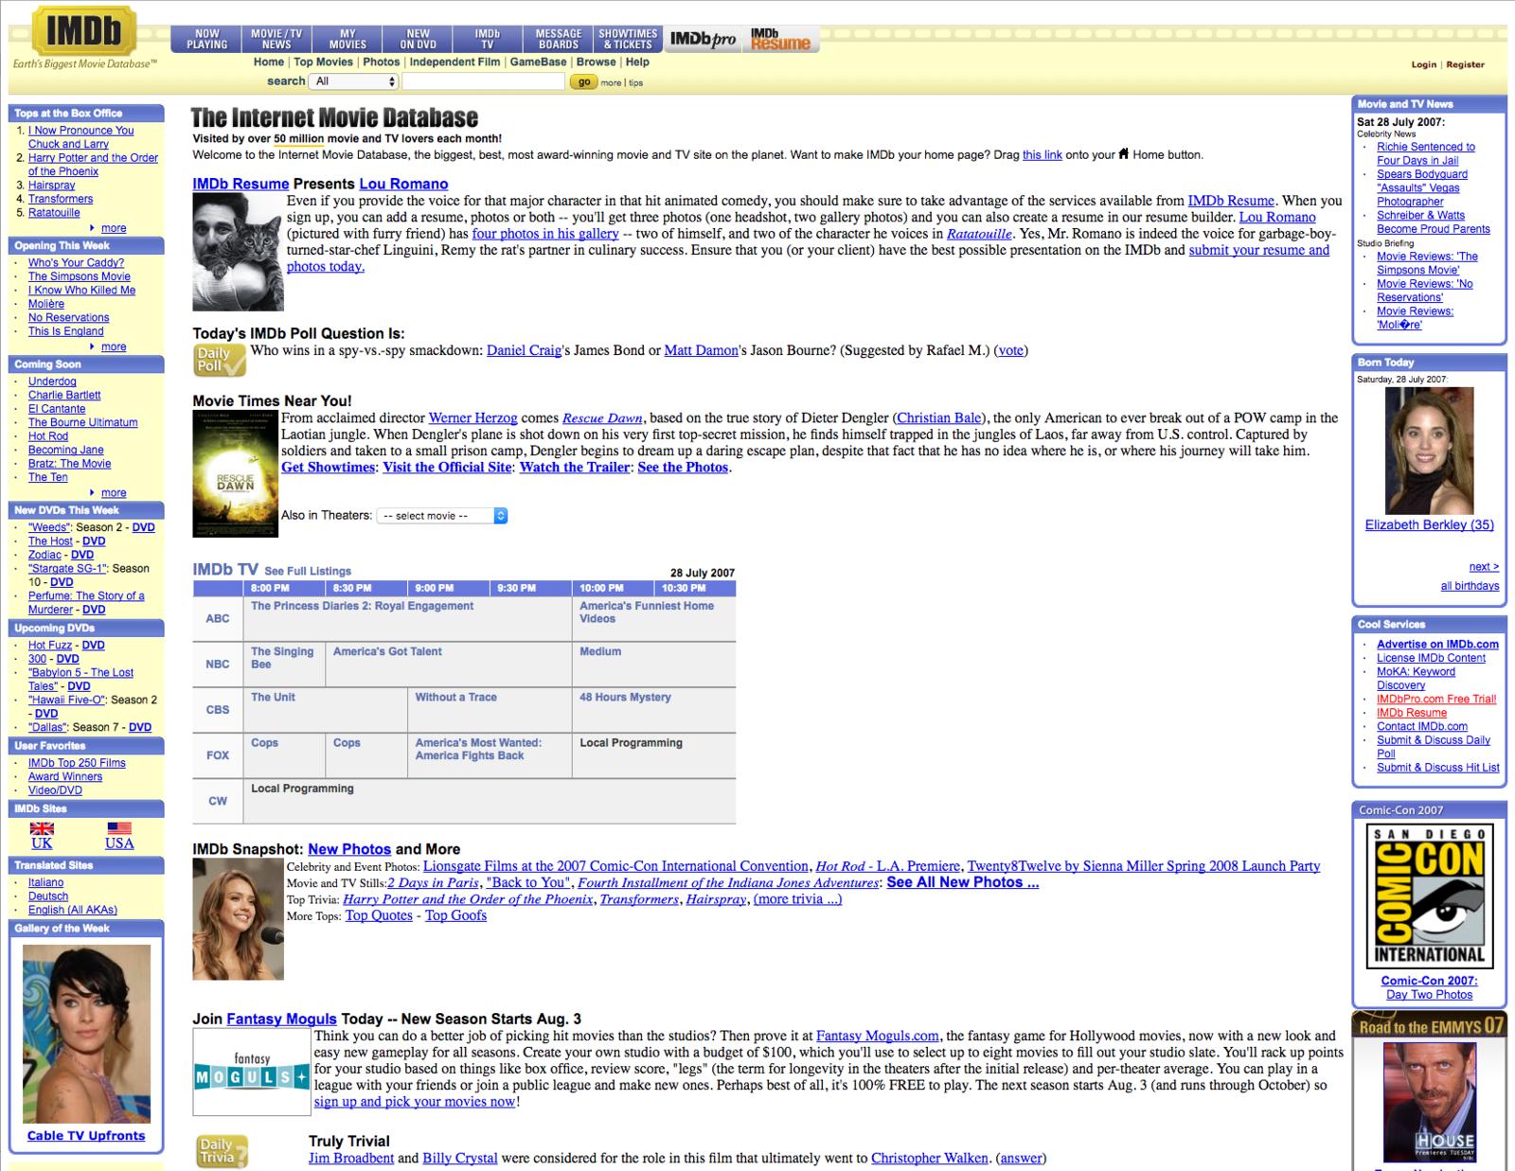Open the IMDb Resume logo in header
Image resolution: width=1515 pixels, height=1171 pixels.
pos(780,39)
